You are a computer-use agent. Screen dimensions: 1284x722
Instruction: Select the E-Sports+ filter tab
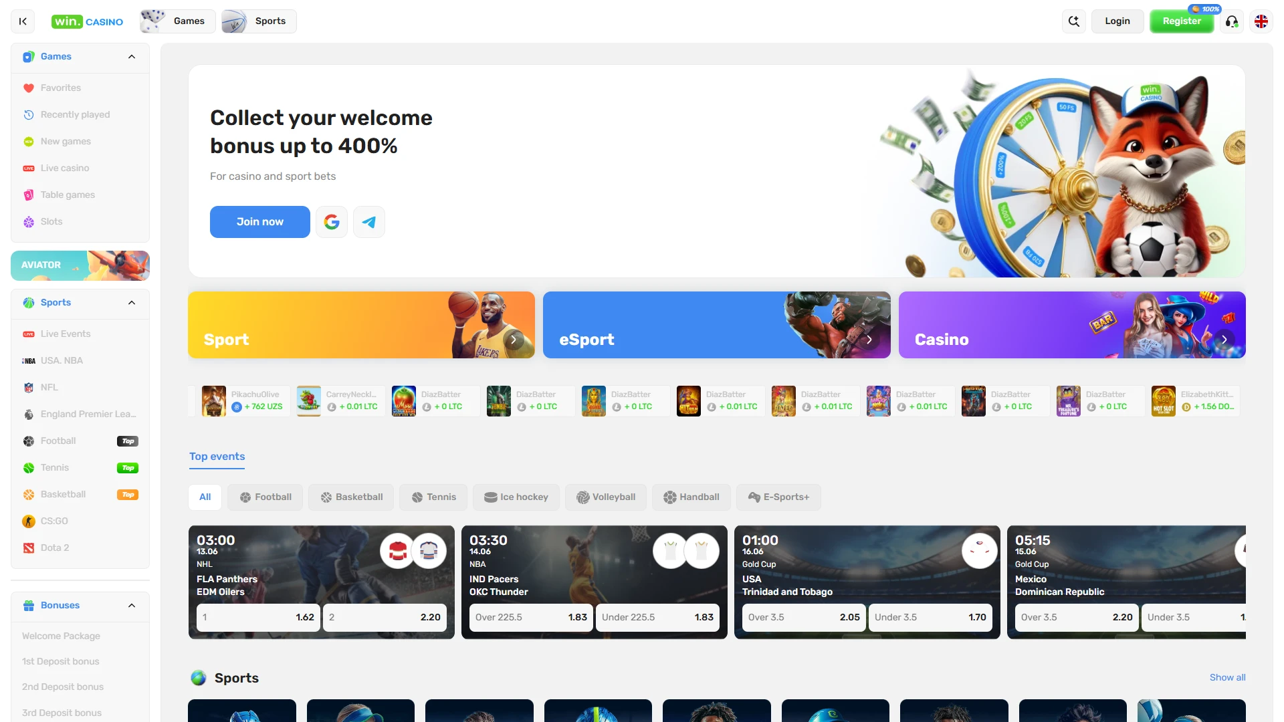tap(778, 497)
